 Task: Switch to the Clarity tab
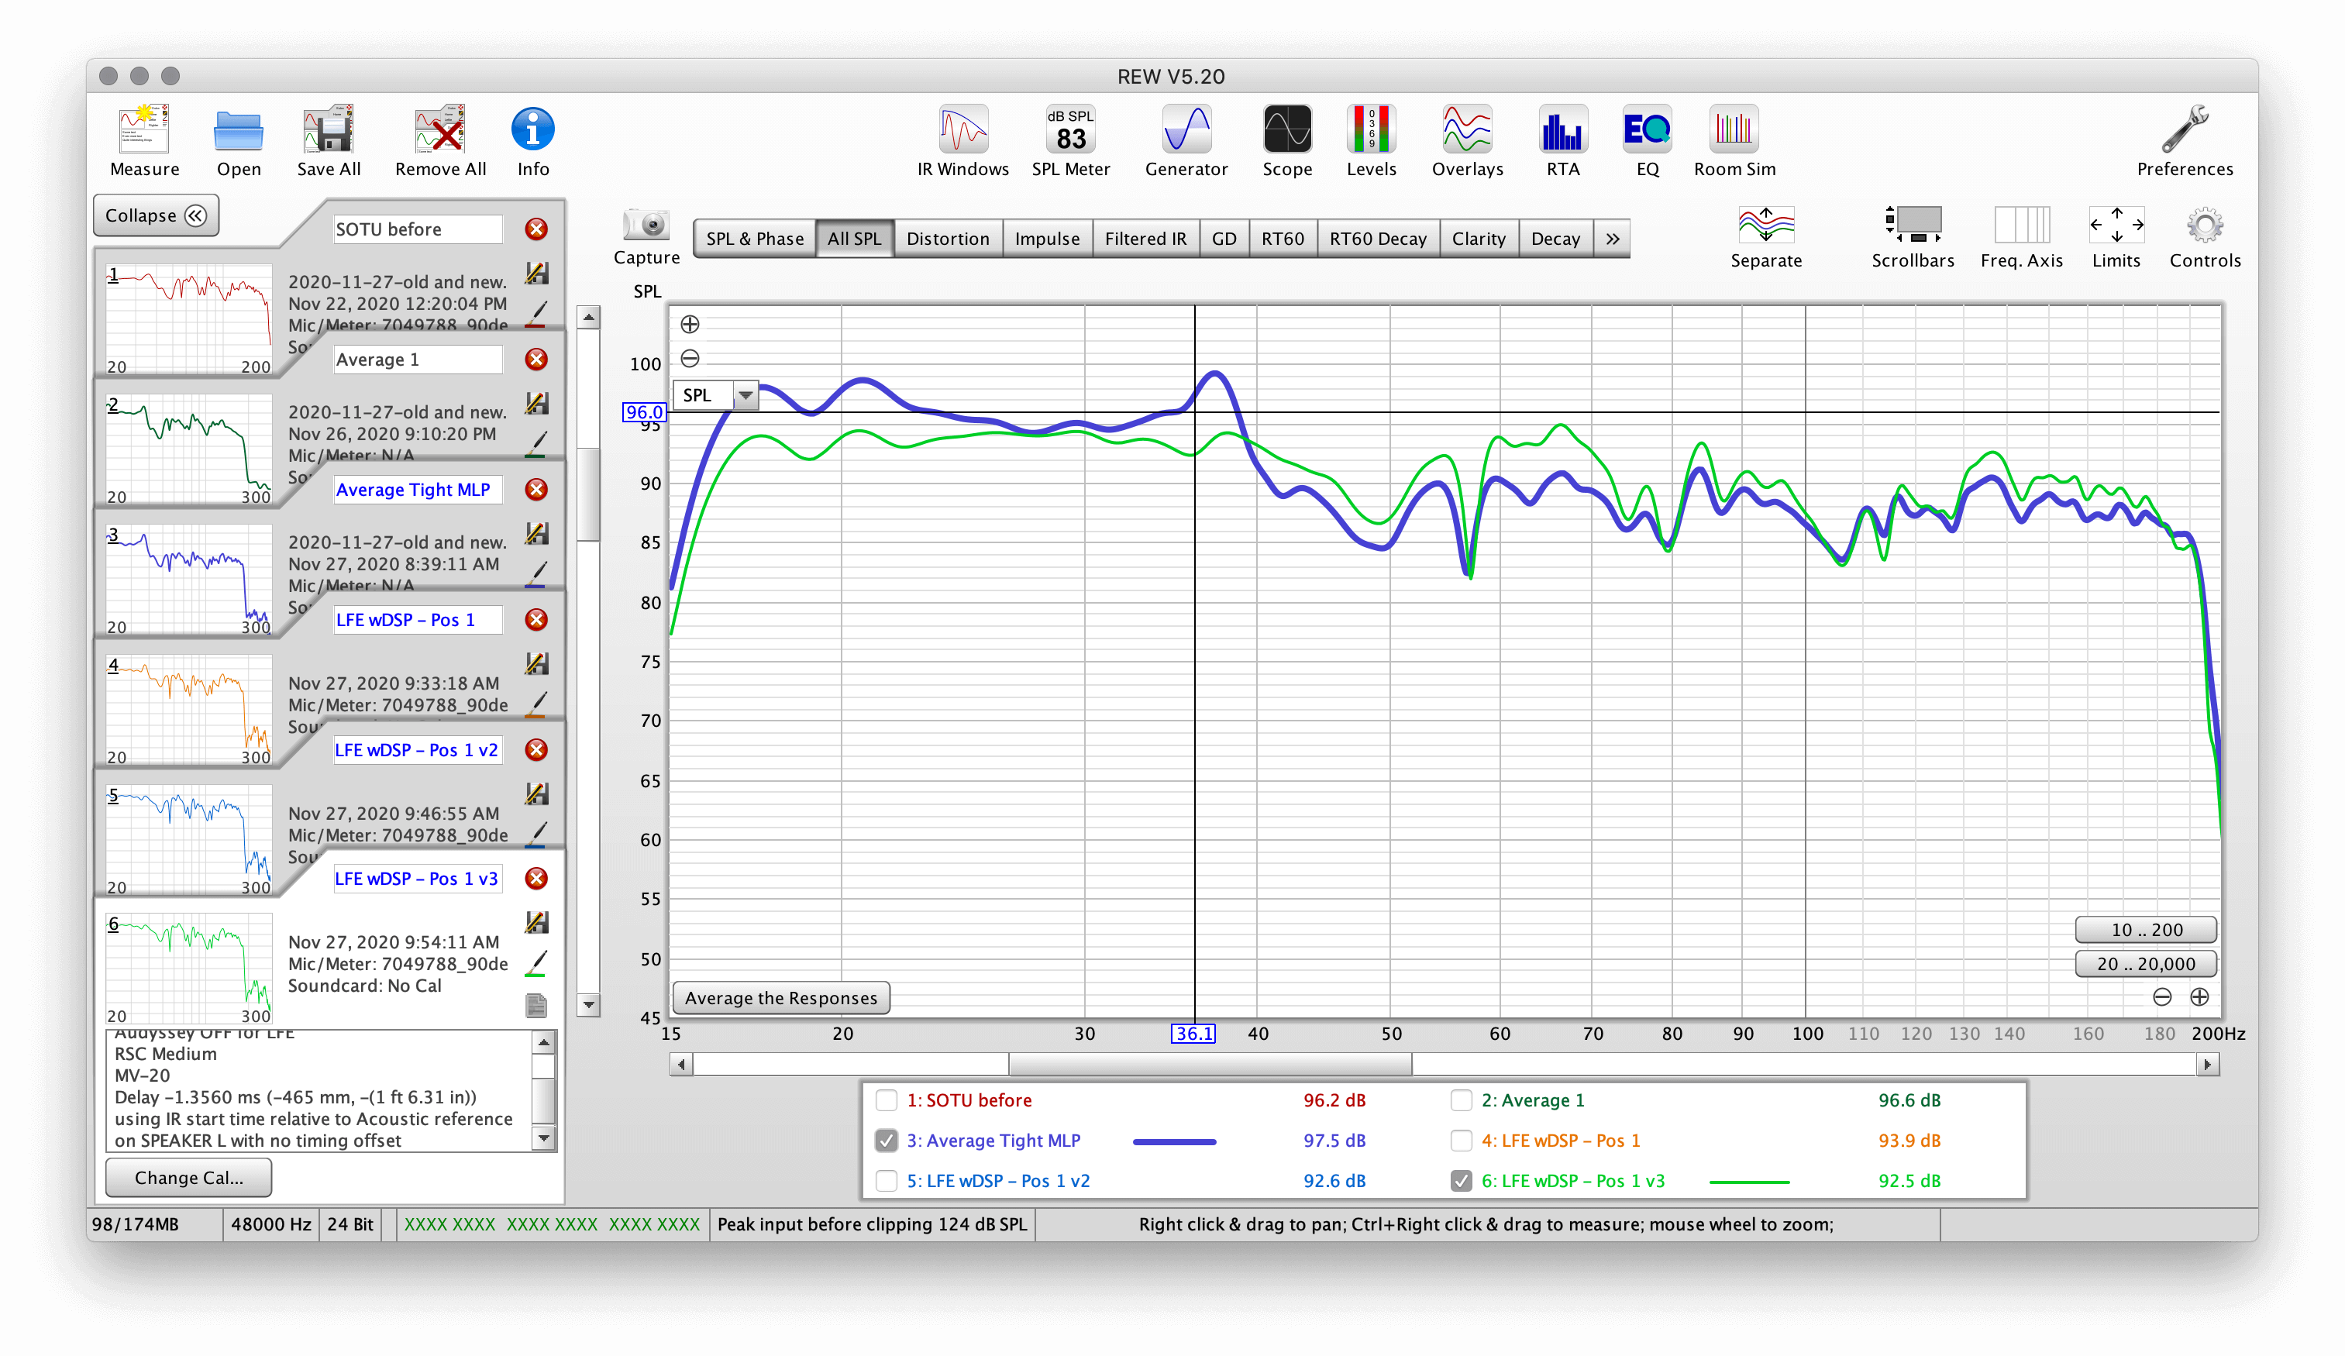1479,239
